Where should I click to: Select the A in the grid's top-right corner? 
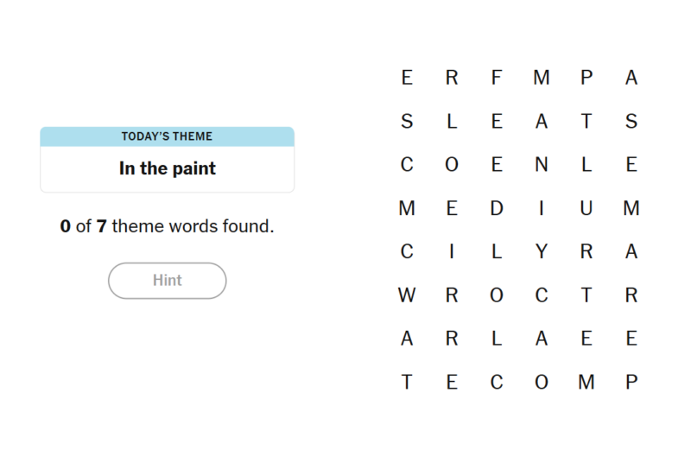tap(631, 78)
